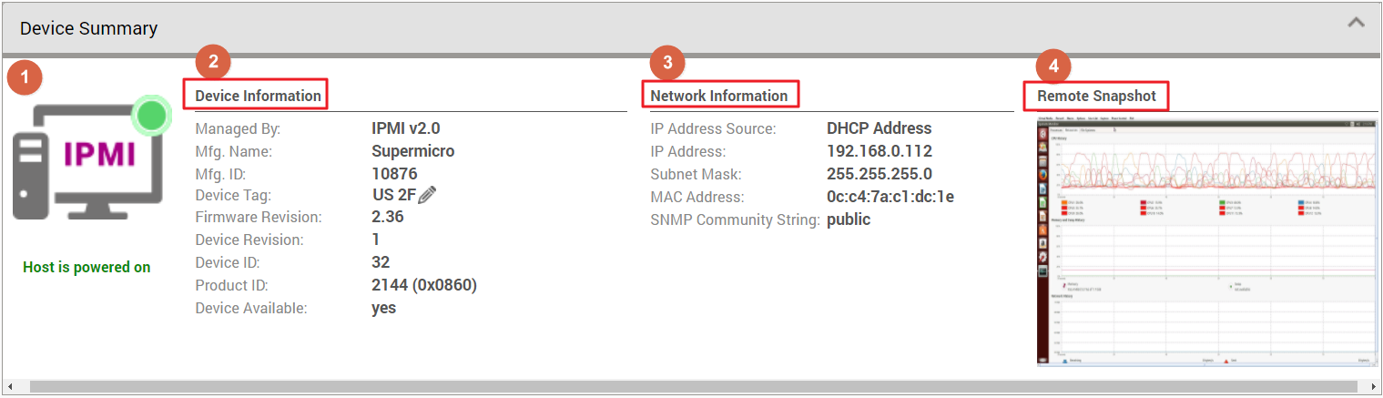The width and height of the screenshot is (1383, 398).
Task: Click the IP address value 192.168.0.112
Action: tap(879, 151)
